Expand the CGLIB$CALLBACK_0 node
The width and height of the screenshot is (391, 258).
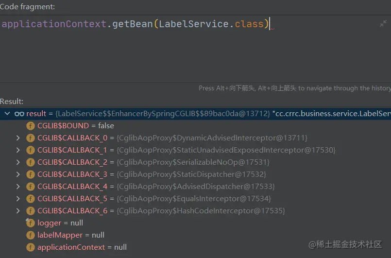pos(18,138)
